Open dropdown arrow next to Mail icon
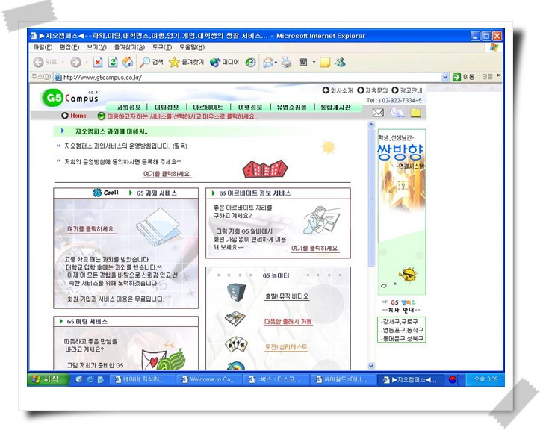Viewport: 543px width, 433px height. click(276, 63)
